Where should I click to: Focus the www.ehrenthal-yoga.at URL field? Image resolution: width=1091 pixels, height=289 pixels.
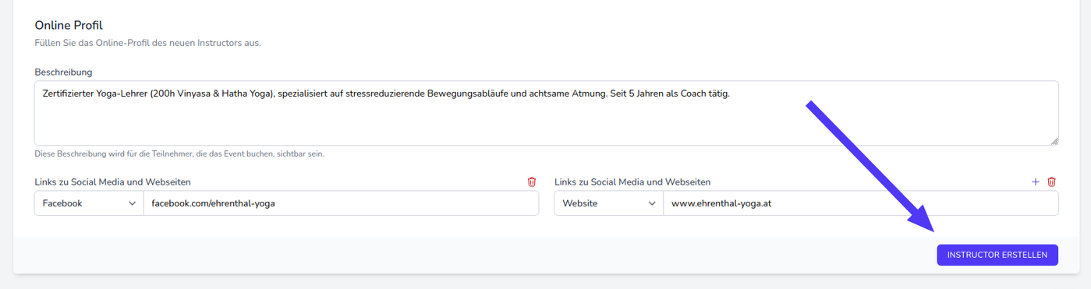(x=861, y=203)
